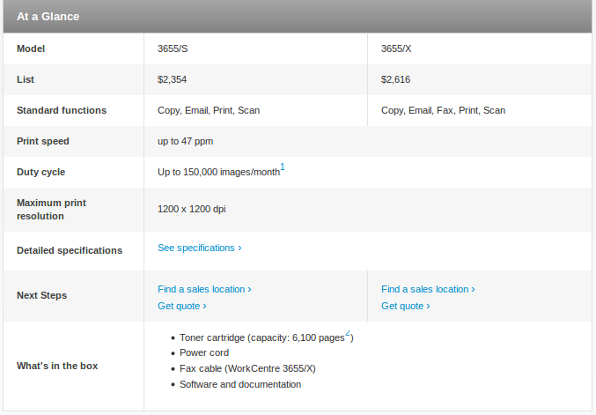Click the Power cord list item
The image size is (596, 415).
pyautogui.click(x=204, y=353)
